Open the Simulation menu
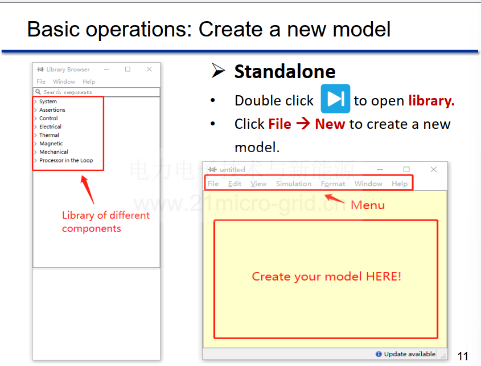481x366 pixels. click(x=294, y=184)
